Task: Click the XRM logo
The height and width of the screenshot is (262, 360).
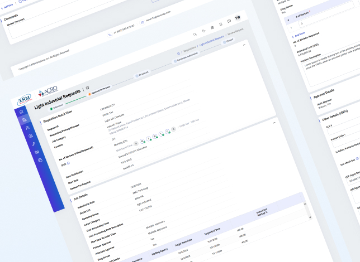Action: pyautogui.click(x=25, y=98)
